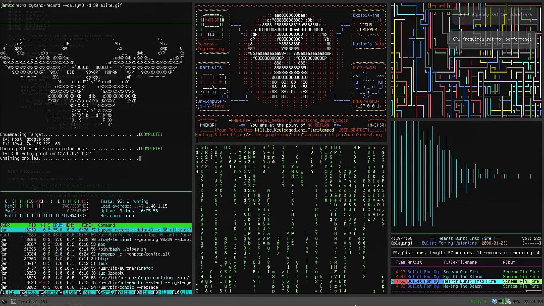Sort htop by the MEM% column header
The image size is (544, 306).
click(x=69, y=225)
